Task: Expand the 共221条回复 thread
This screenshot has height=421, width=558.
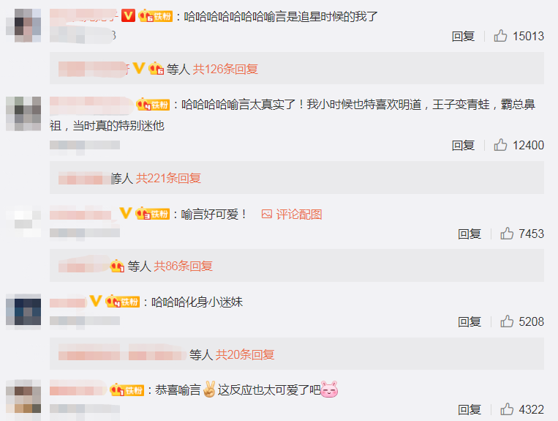Action: coord(168,178)
